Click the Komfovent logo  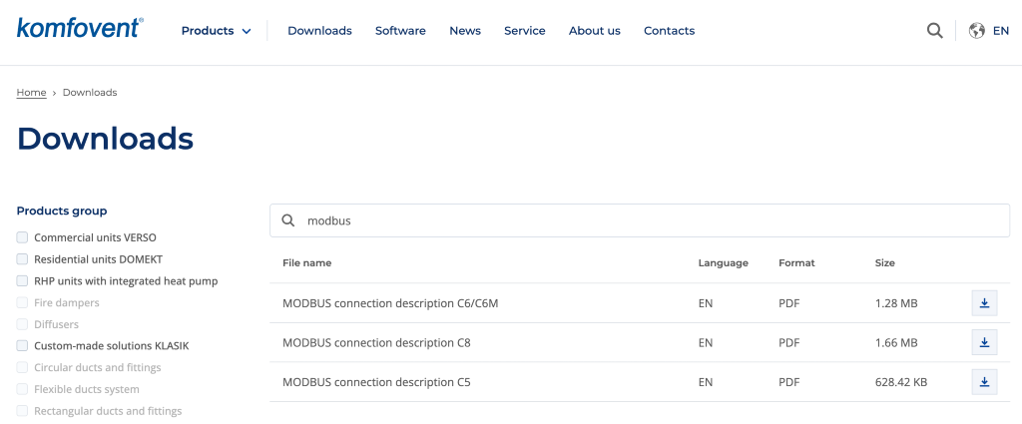tap(80, 28)
